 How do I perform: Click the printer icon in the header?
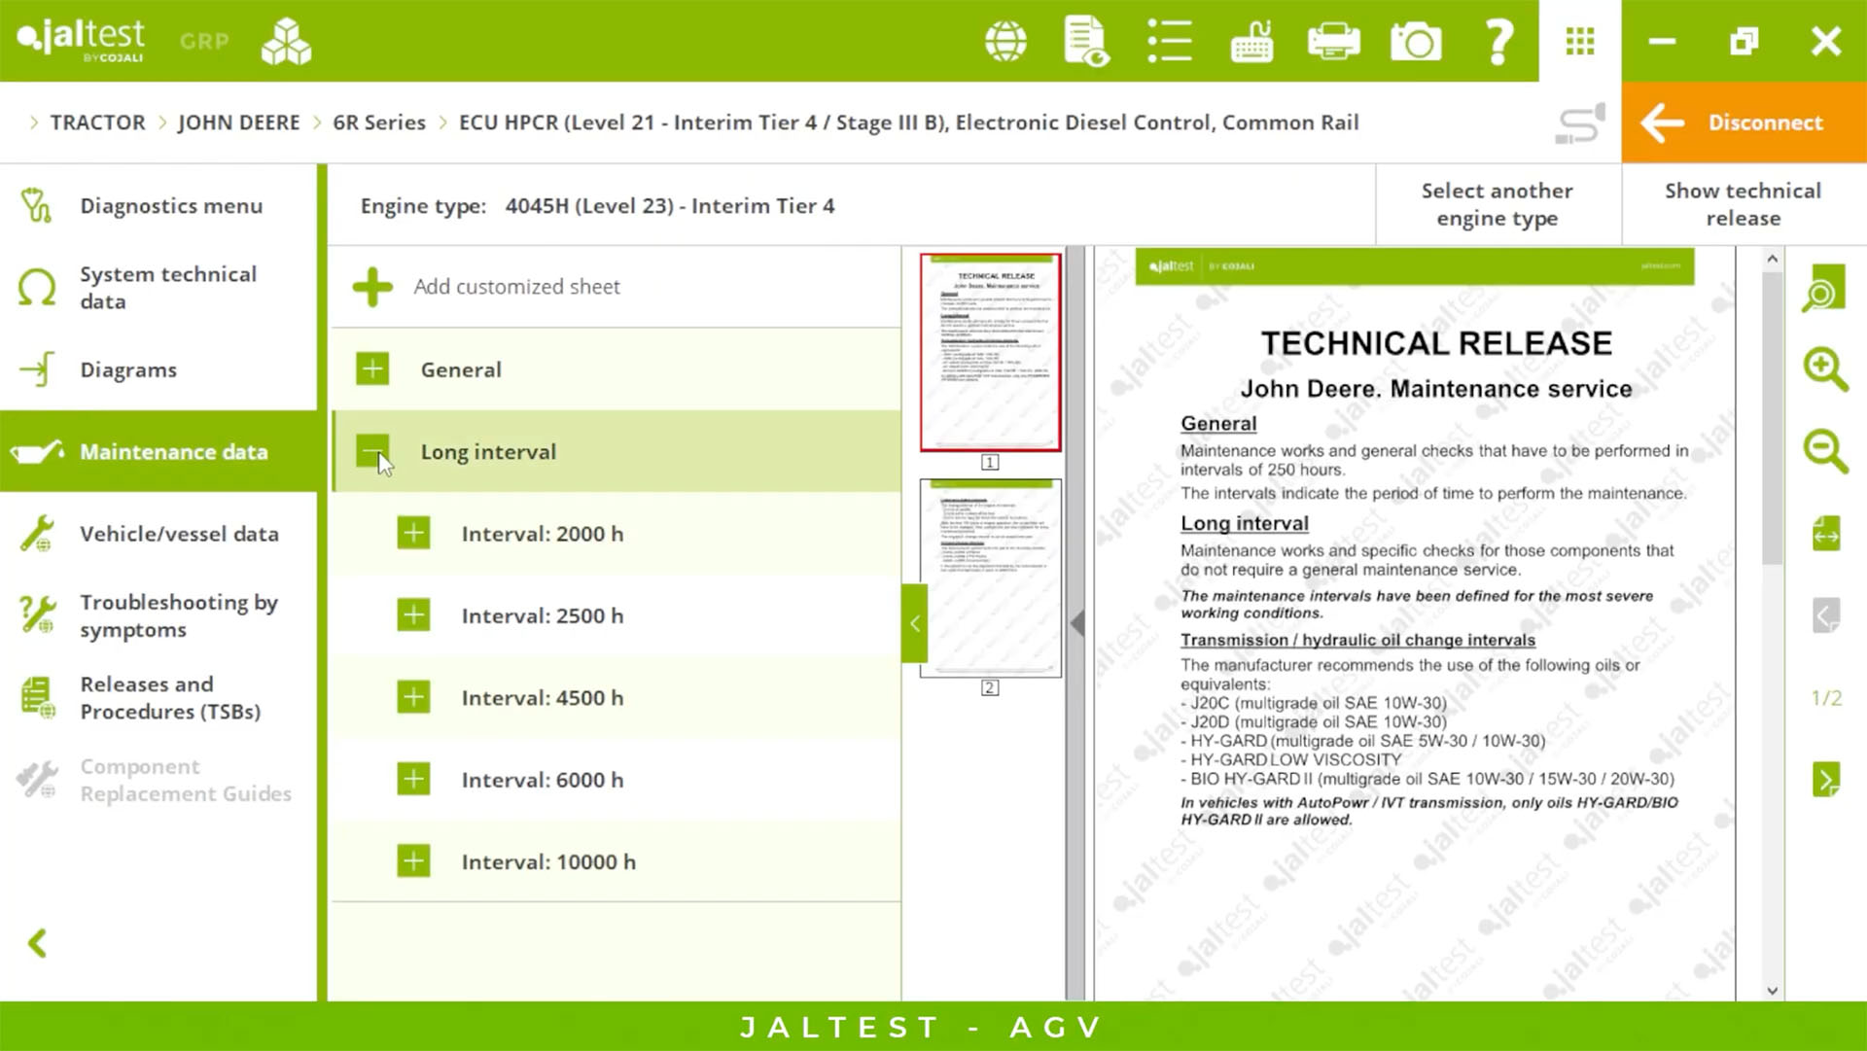pos(1333,41)
